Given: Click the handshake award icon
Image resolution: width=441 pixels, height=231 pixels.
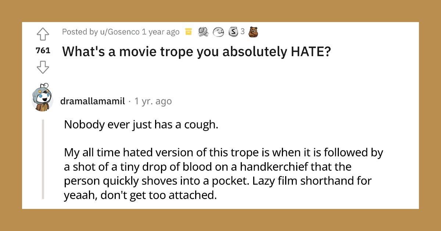Looking at the screenshot, I should [204, 32].
